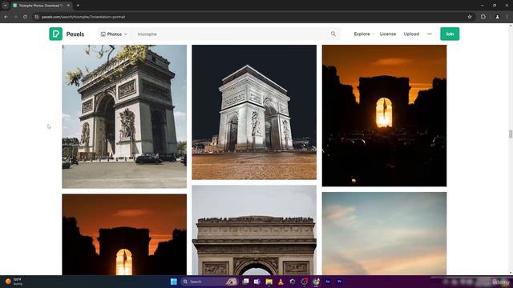Expand the Explore dropdown menu
Viewport: 513px width, 288px height.
click(x=364, y=34)
